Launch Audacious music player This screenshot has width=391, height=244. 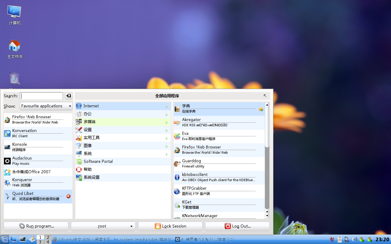pyautogui.click(x=38, y=161)
